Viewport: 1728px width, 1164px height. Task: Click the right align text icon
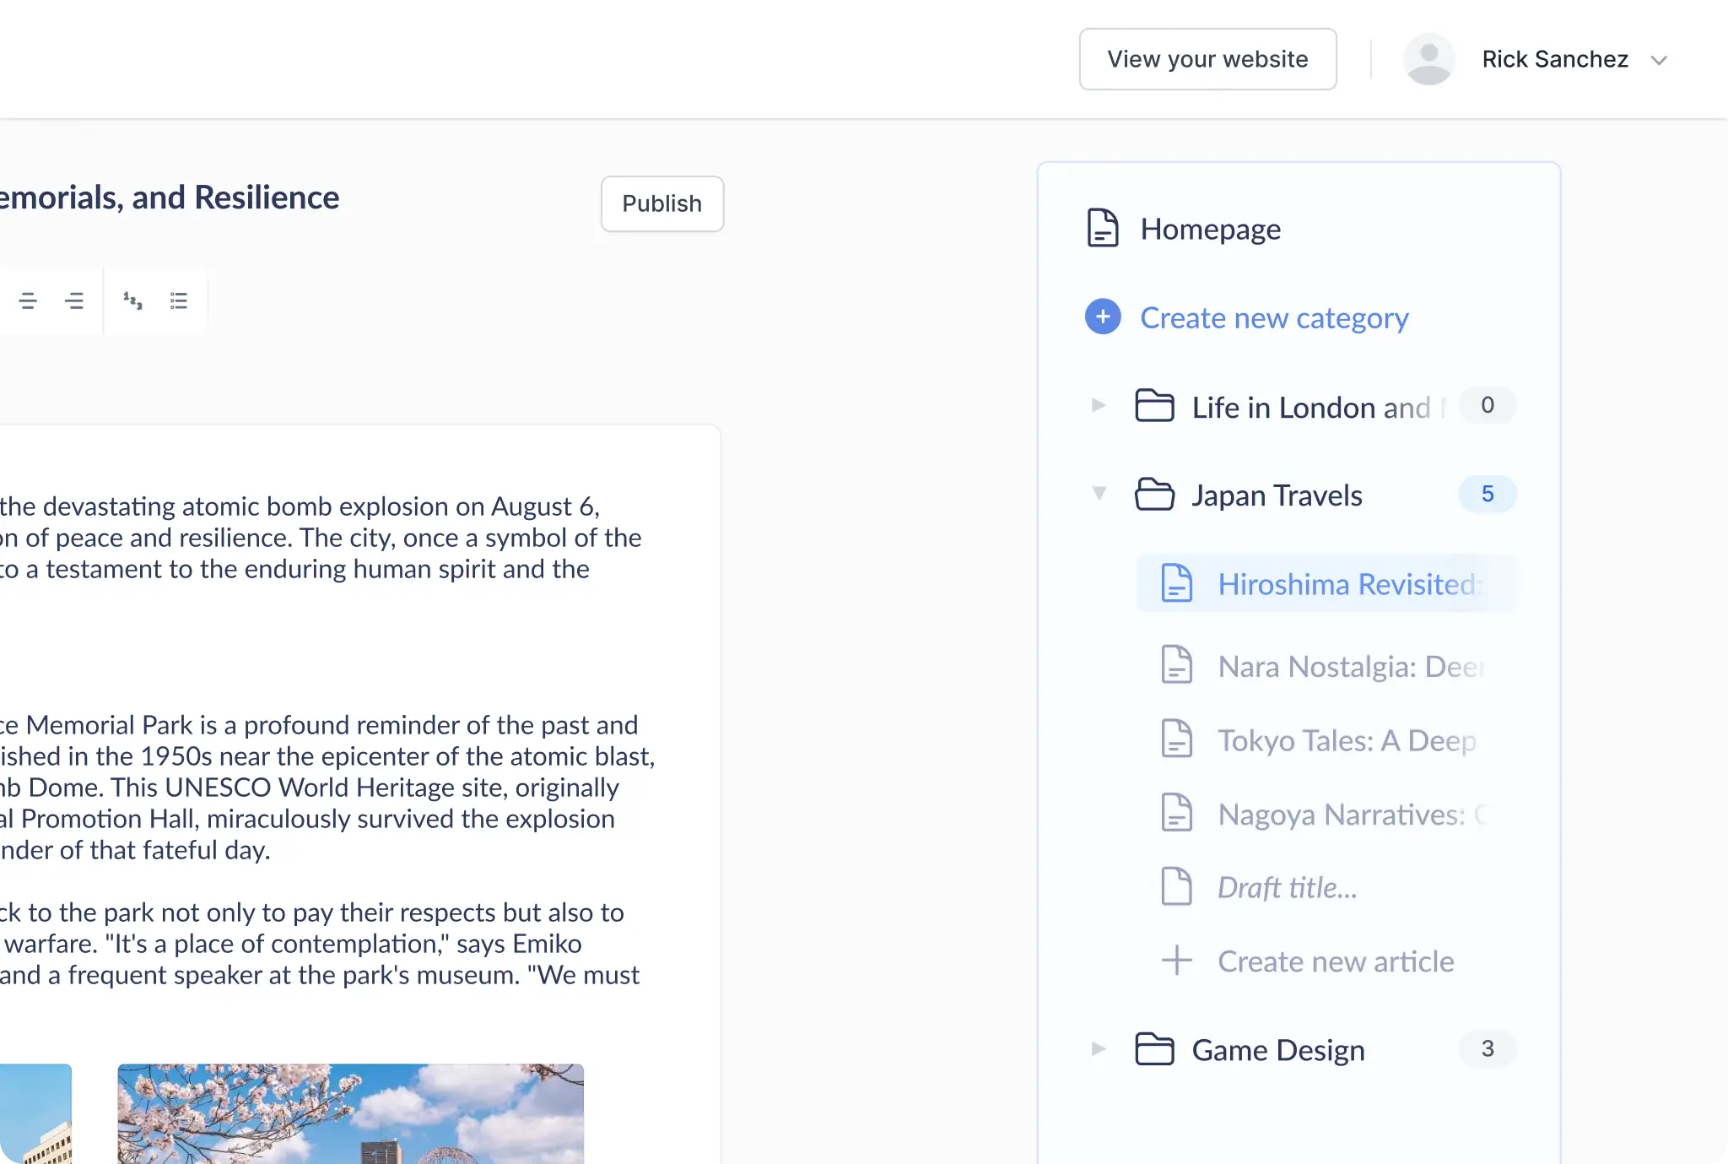[74, 300]
